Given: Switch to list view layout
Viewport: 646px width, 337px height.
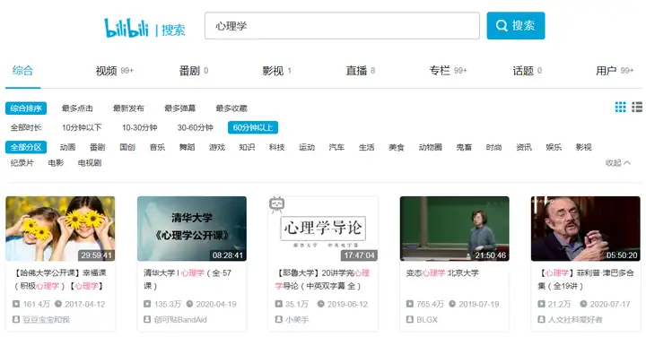Looking at the screenshot, I should click(x=637, y=107).
